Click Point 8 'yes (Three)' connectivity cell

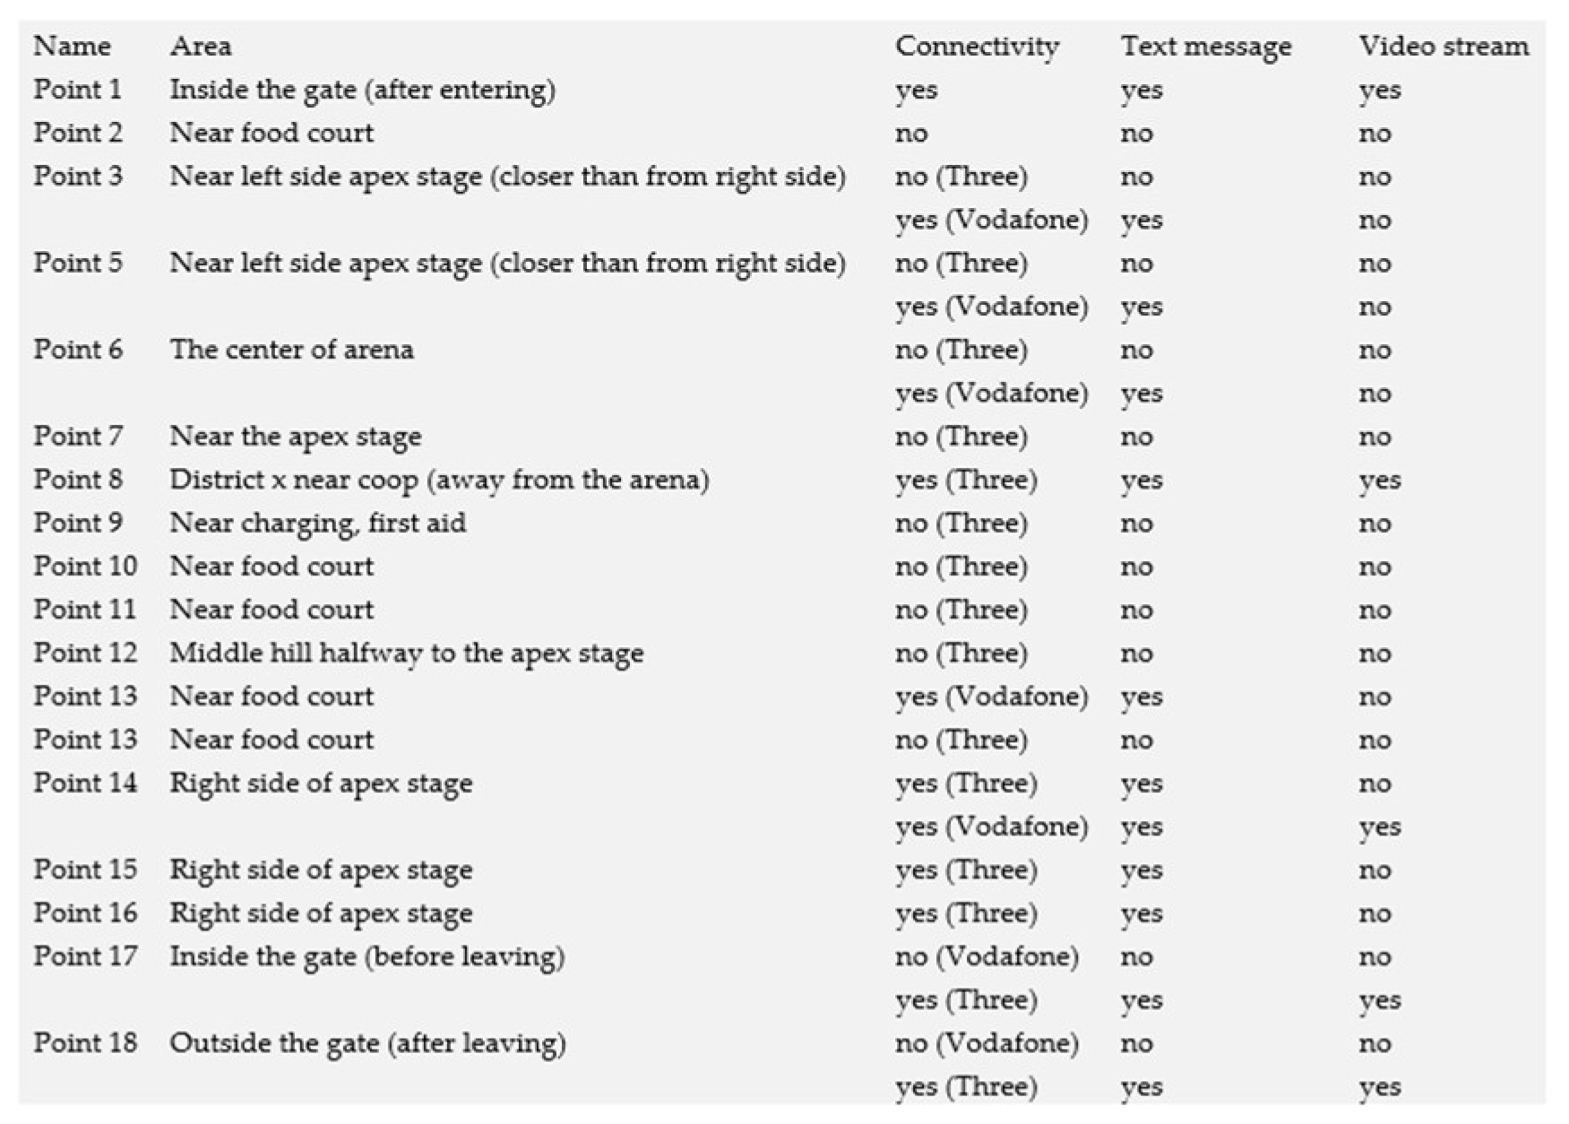966,480
